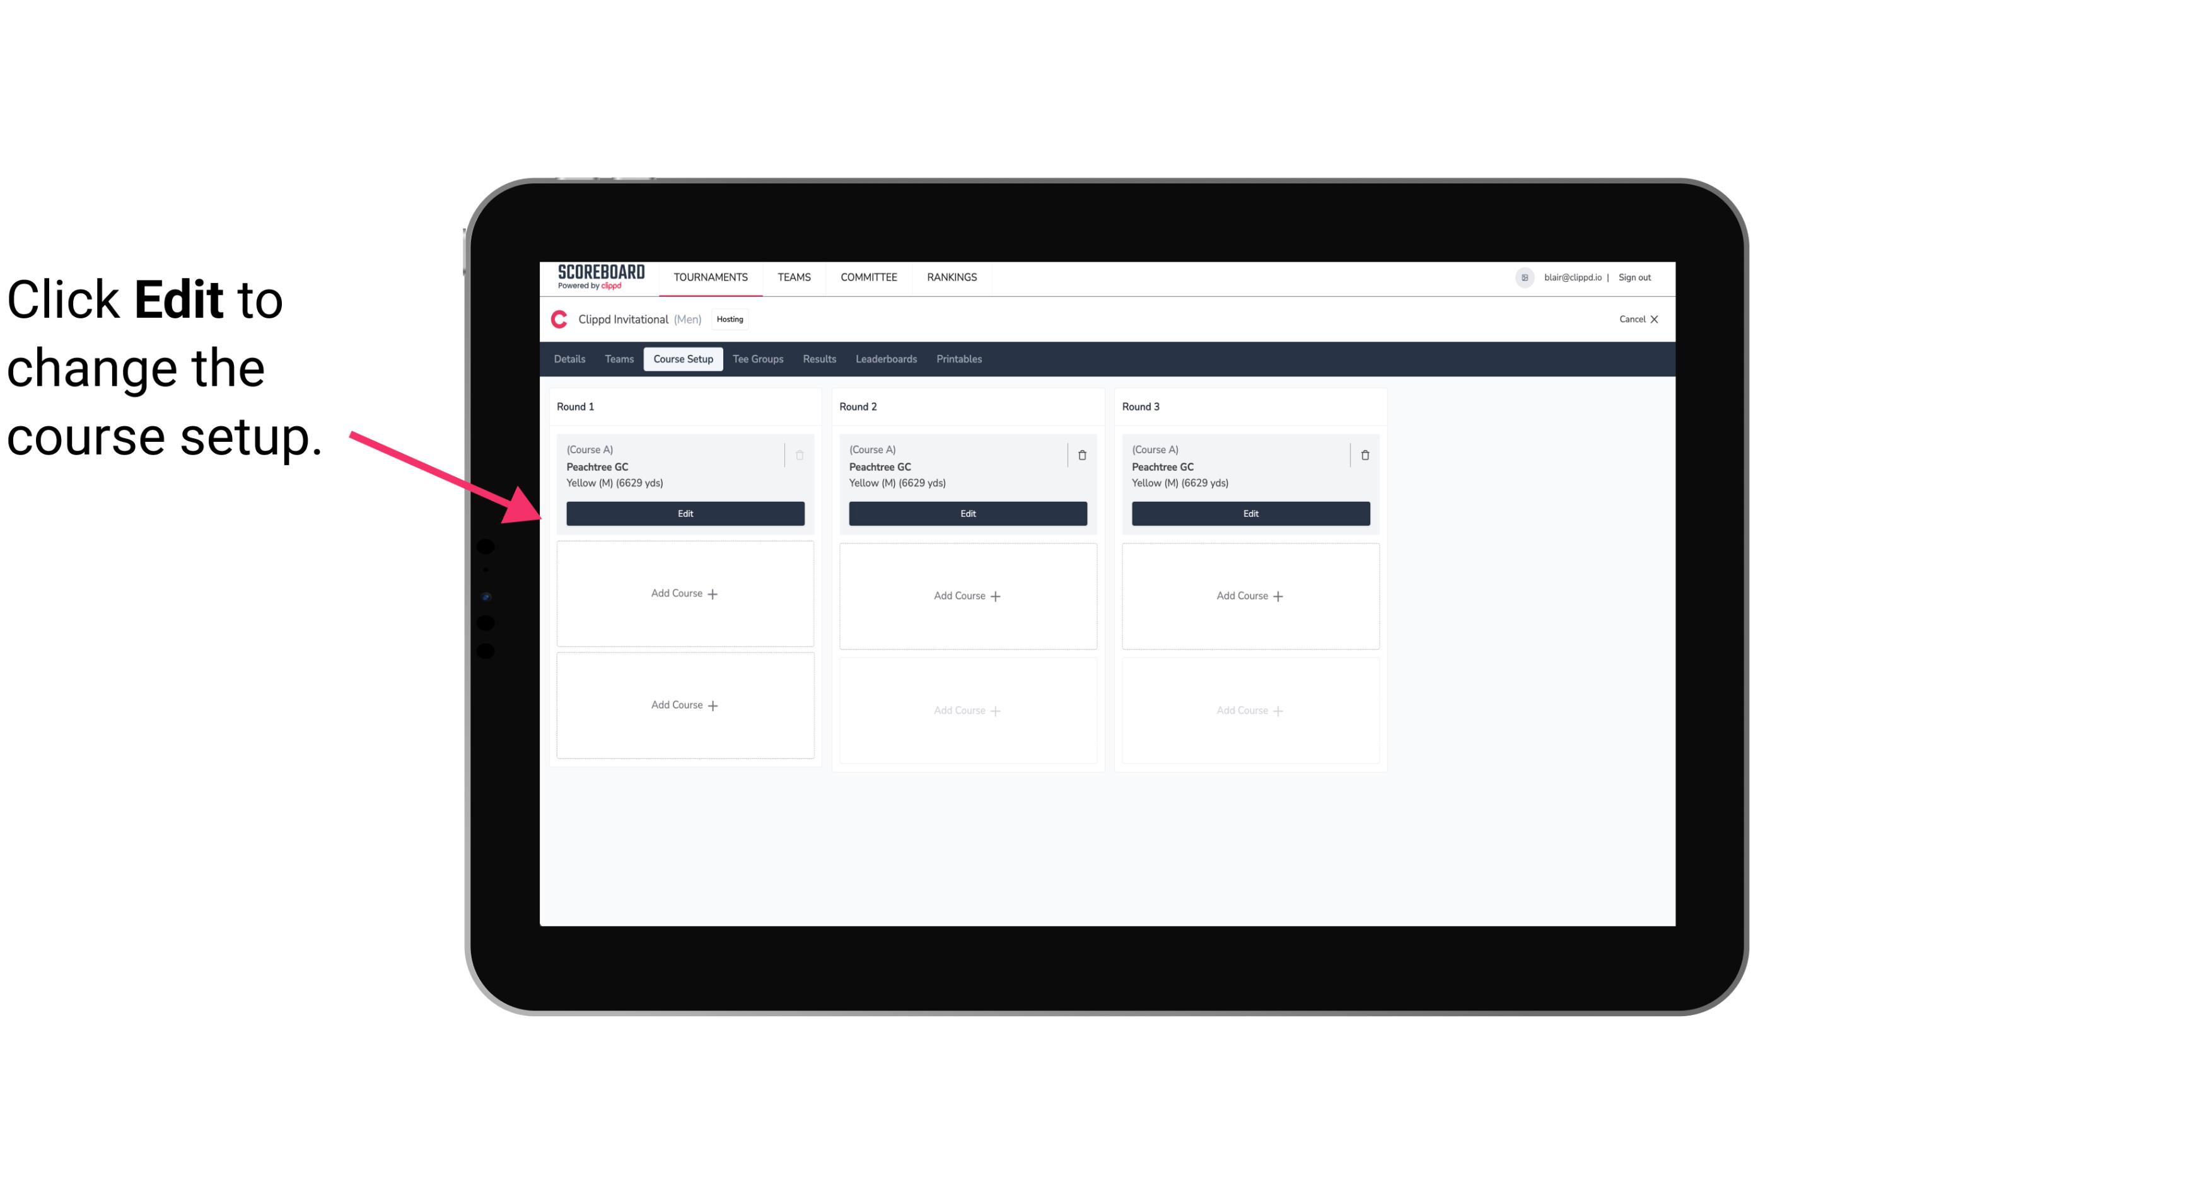Click the delete icon for Round 2 course
This screenshot has width=2207, height=1187.
tap(1081, 455)
